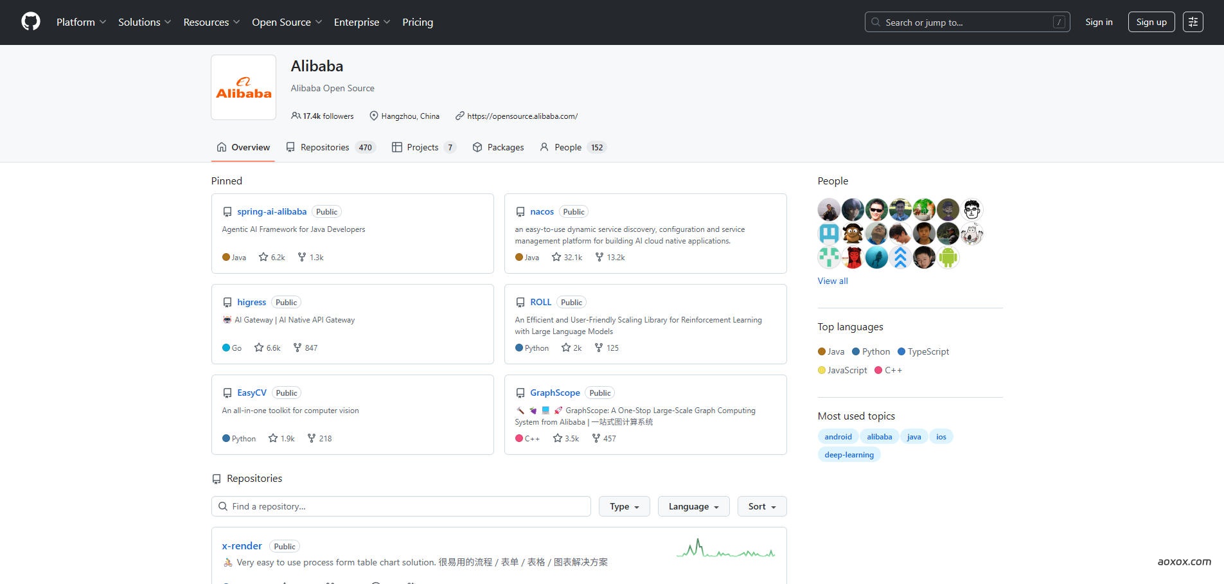Click the green Android robot avatar

pyautogui.click(x=948, y=258)
